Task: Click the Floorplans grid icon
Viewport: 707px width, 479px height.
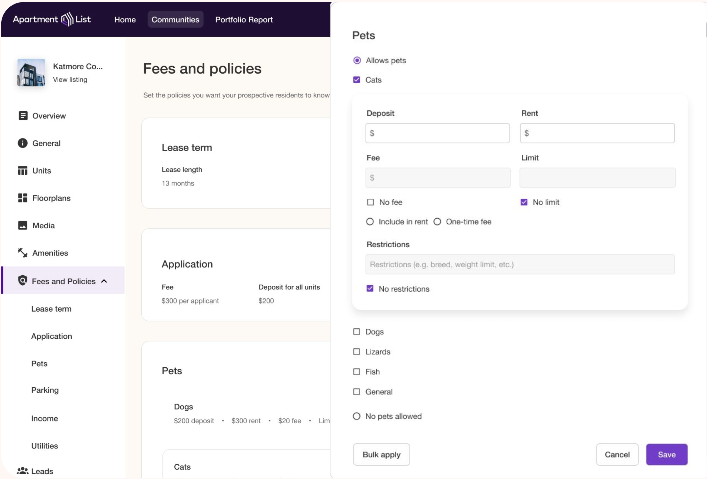Action: click(x=22, y=198)
